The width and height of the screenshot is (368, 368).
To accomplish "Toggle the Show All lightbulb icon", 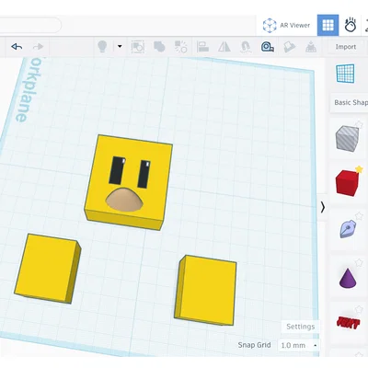I will [102, 47].
